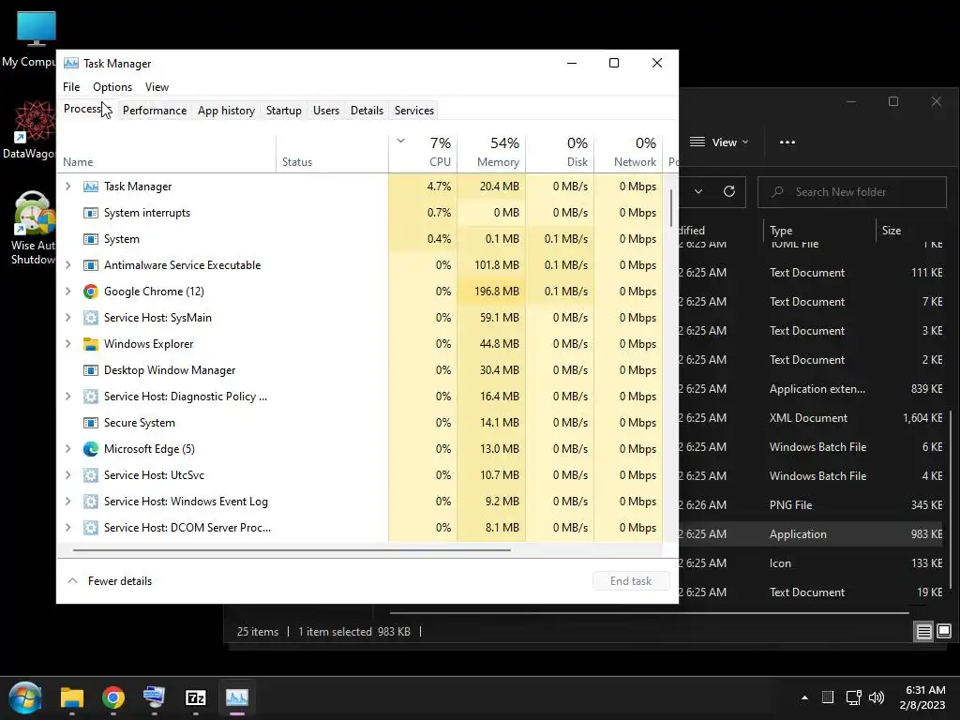Expand the Task Manager process row
The width and height of the screenshot is (960, 720).
(67, 187)
